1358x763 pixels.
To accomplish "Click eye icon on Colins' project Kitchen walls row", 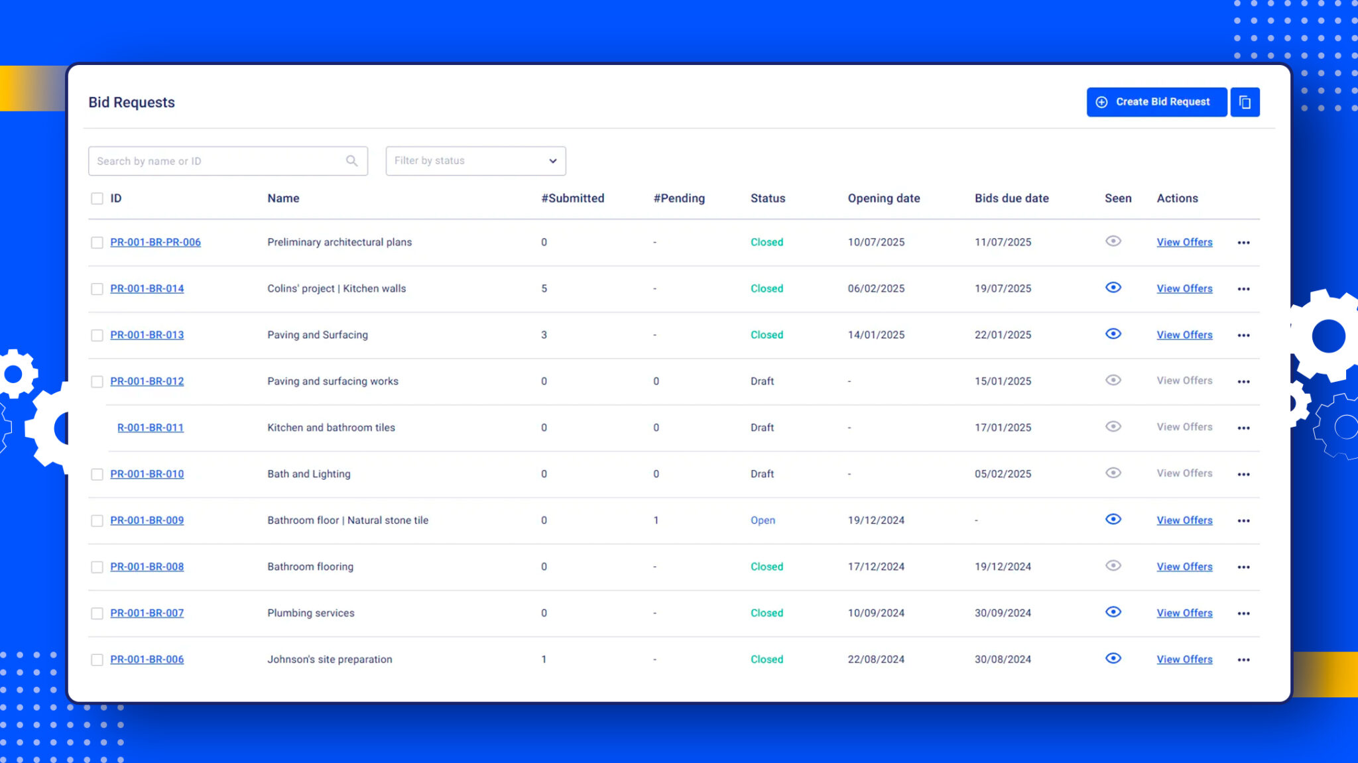I will [1113, 288].
